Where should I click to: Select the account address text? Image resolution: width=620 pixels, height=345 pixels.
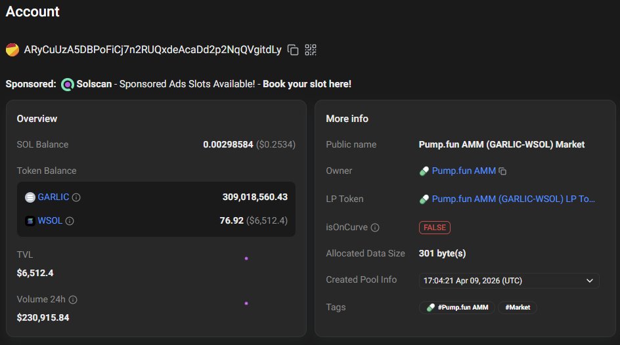[152, 50]
